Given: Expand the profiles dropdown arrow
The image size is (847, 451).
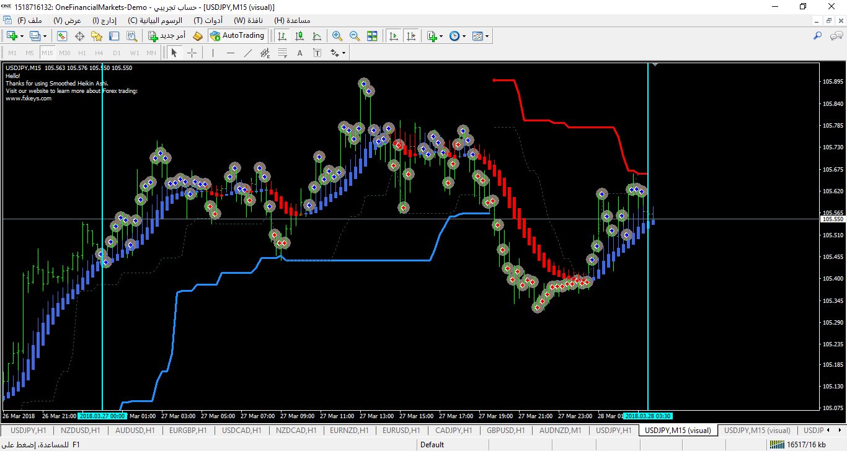Looking at the screenshot, I should pyautogui.click(x=45, y=36).
